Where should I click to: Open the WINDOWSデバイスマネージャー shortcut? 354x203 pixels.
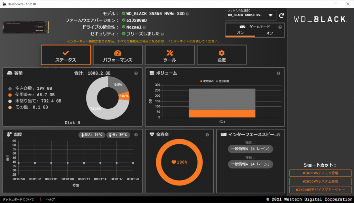pos(320,190)
